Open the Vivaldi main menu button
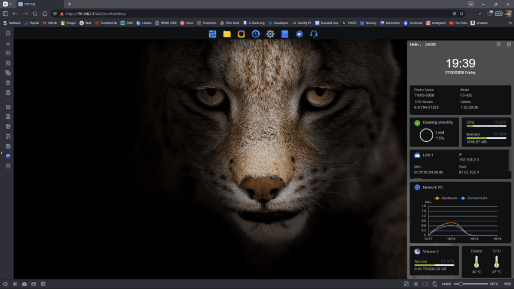 click(5, 4)
